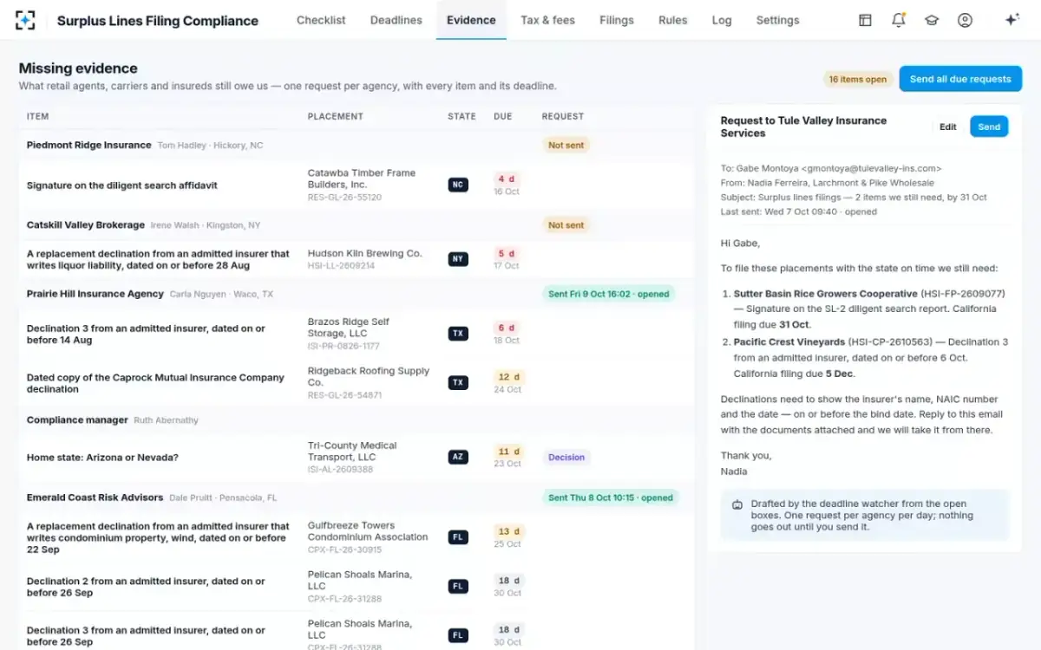1041x650 pixels.
Task: Select Hudson Kiln Brewing Co. placement row
Action: click(356, 259)
